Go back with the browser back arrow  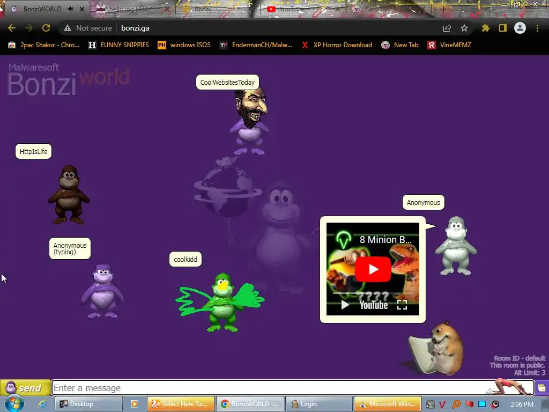[12, 28]
